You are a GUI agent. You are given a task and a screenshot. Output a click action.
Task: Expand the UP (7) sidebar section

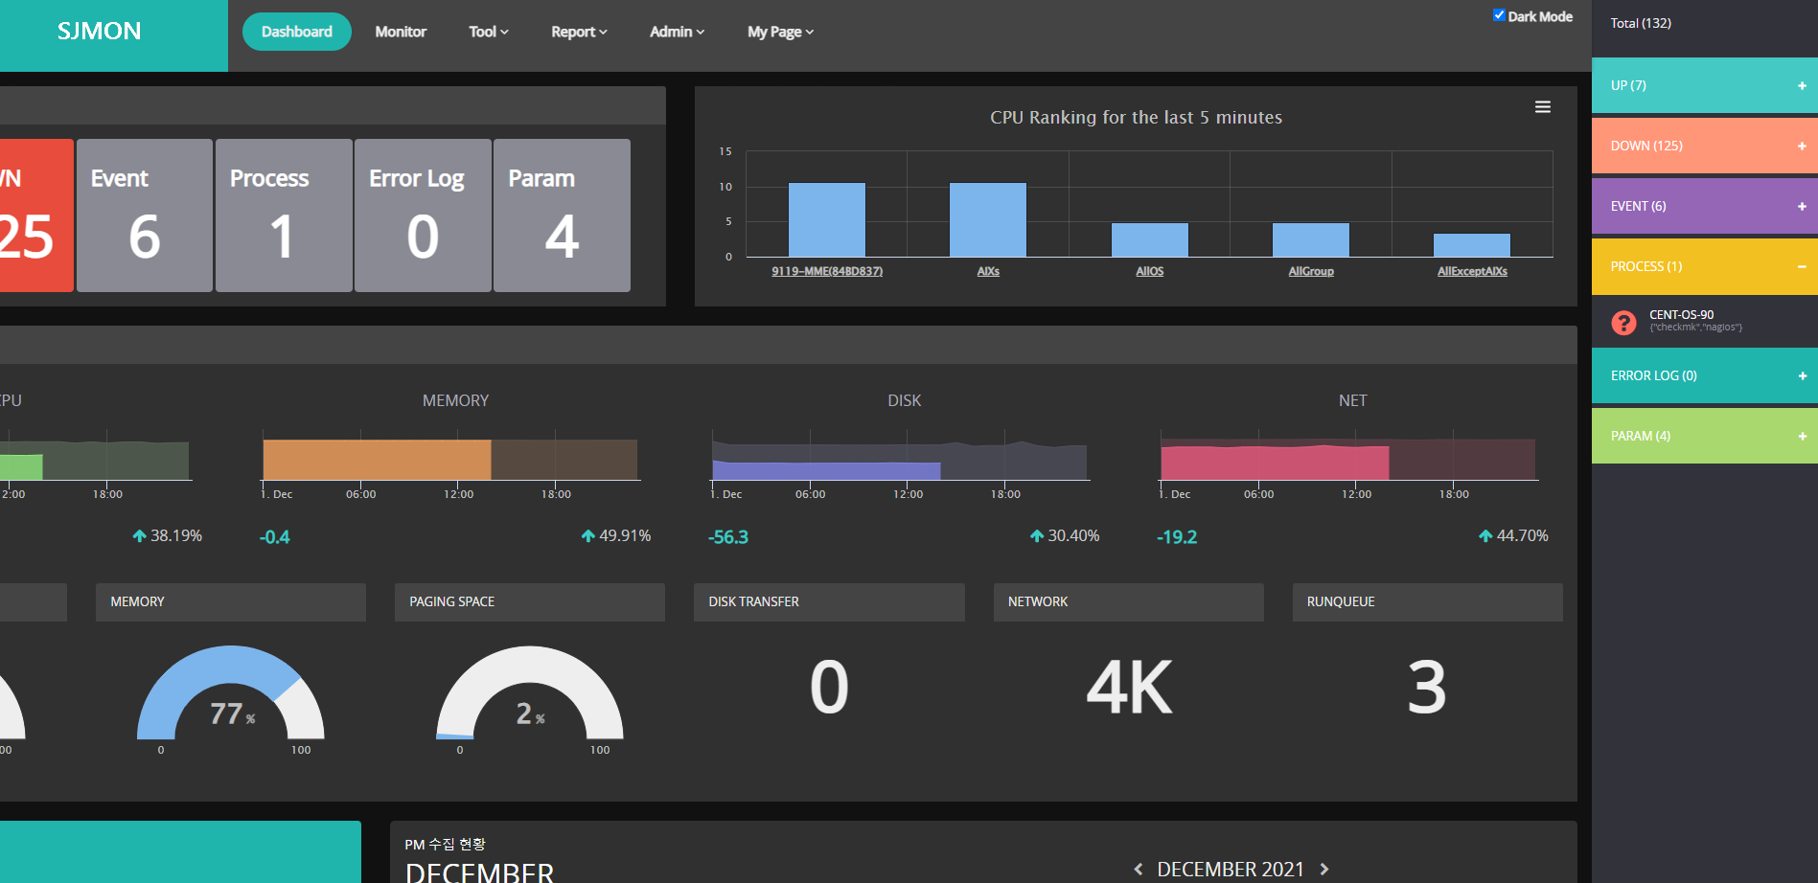1802,85
